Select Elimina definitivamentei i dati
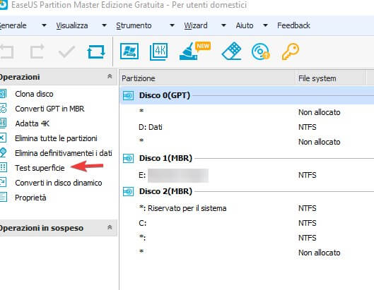Screen dimensions: 374x290 tap(64, 153)
